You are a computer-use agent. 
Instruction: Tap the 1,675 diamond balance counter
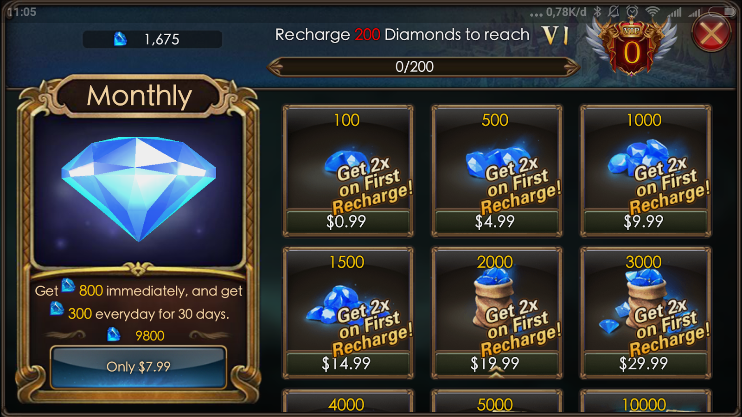[x=152, y=39]
